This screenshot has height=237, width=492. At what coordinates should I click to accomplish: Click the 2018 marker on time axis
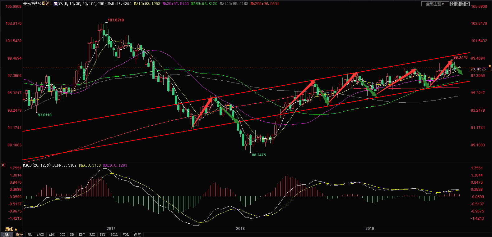(x=240, y=229)
